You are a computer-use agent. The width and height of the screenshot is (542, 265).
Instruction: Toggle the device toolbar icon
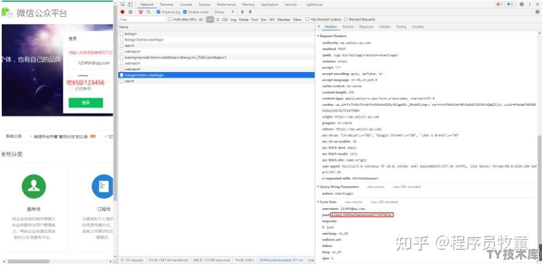[130, 5]
